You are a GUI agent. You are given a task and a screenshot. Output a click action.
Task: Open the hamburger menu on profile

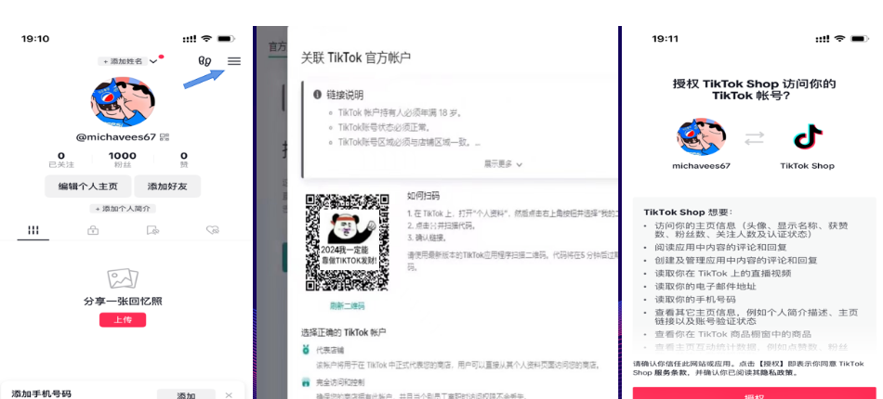click(234, 61)
